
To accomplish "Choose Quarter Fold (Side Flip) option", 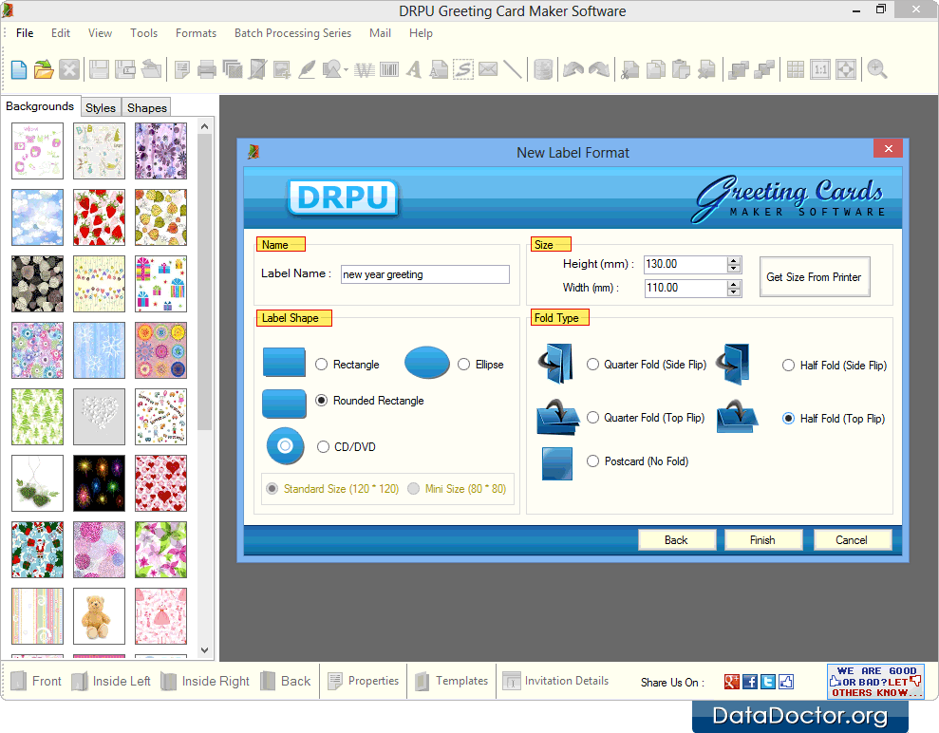I will pyautogui.click(x=592, y=365).
